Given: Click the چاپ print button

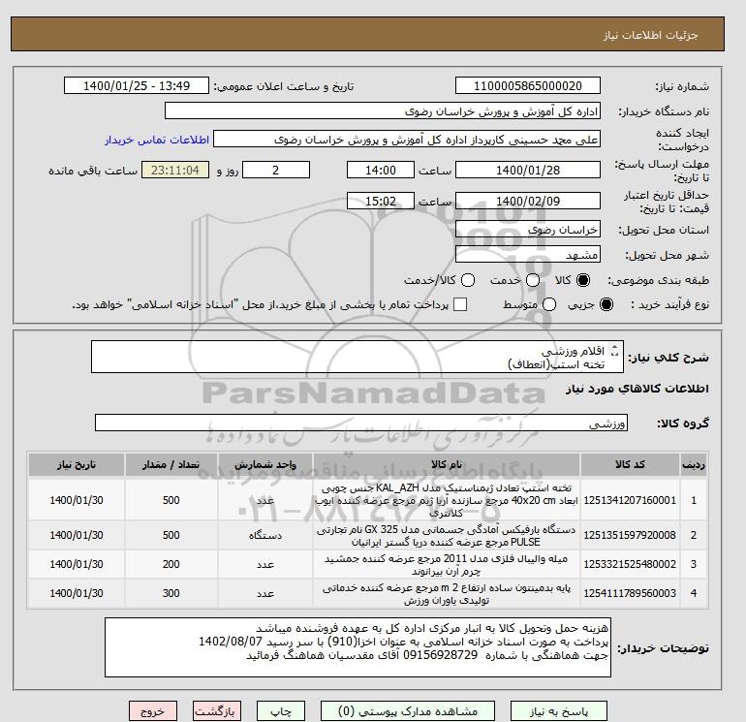Looking at the screenshot, I should click(281, 711).
